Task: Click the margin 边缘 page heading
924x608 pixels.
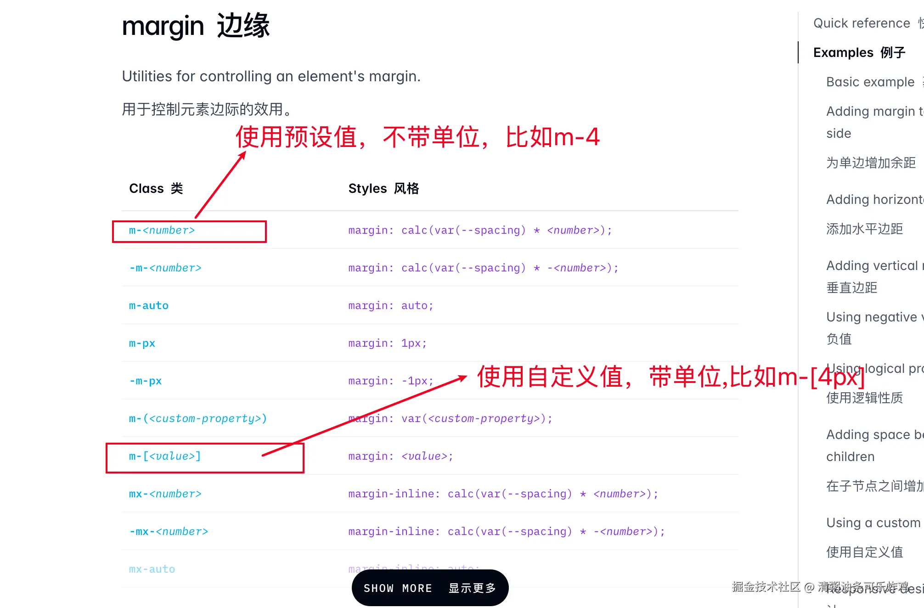Action: pyautogui.click(x=196, y=26)
